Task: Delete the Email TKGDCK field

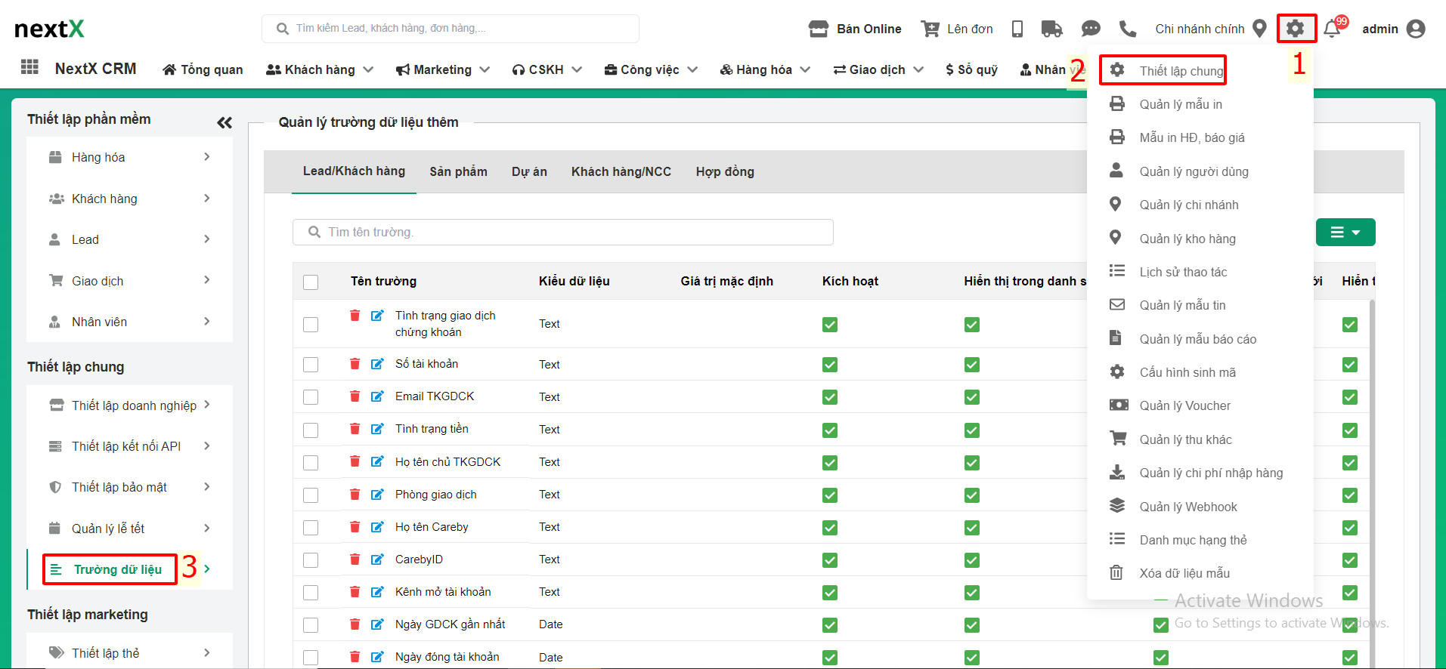Action: (x=355, y=396)
